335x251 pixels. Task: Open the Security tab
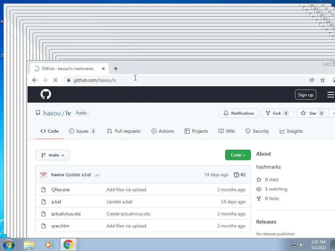(257, 131)
